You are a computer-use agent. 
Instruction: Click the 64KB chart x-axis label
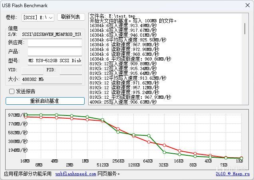[148, 161]
